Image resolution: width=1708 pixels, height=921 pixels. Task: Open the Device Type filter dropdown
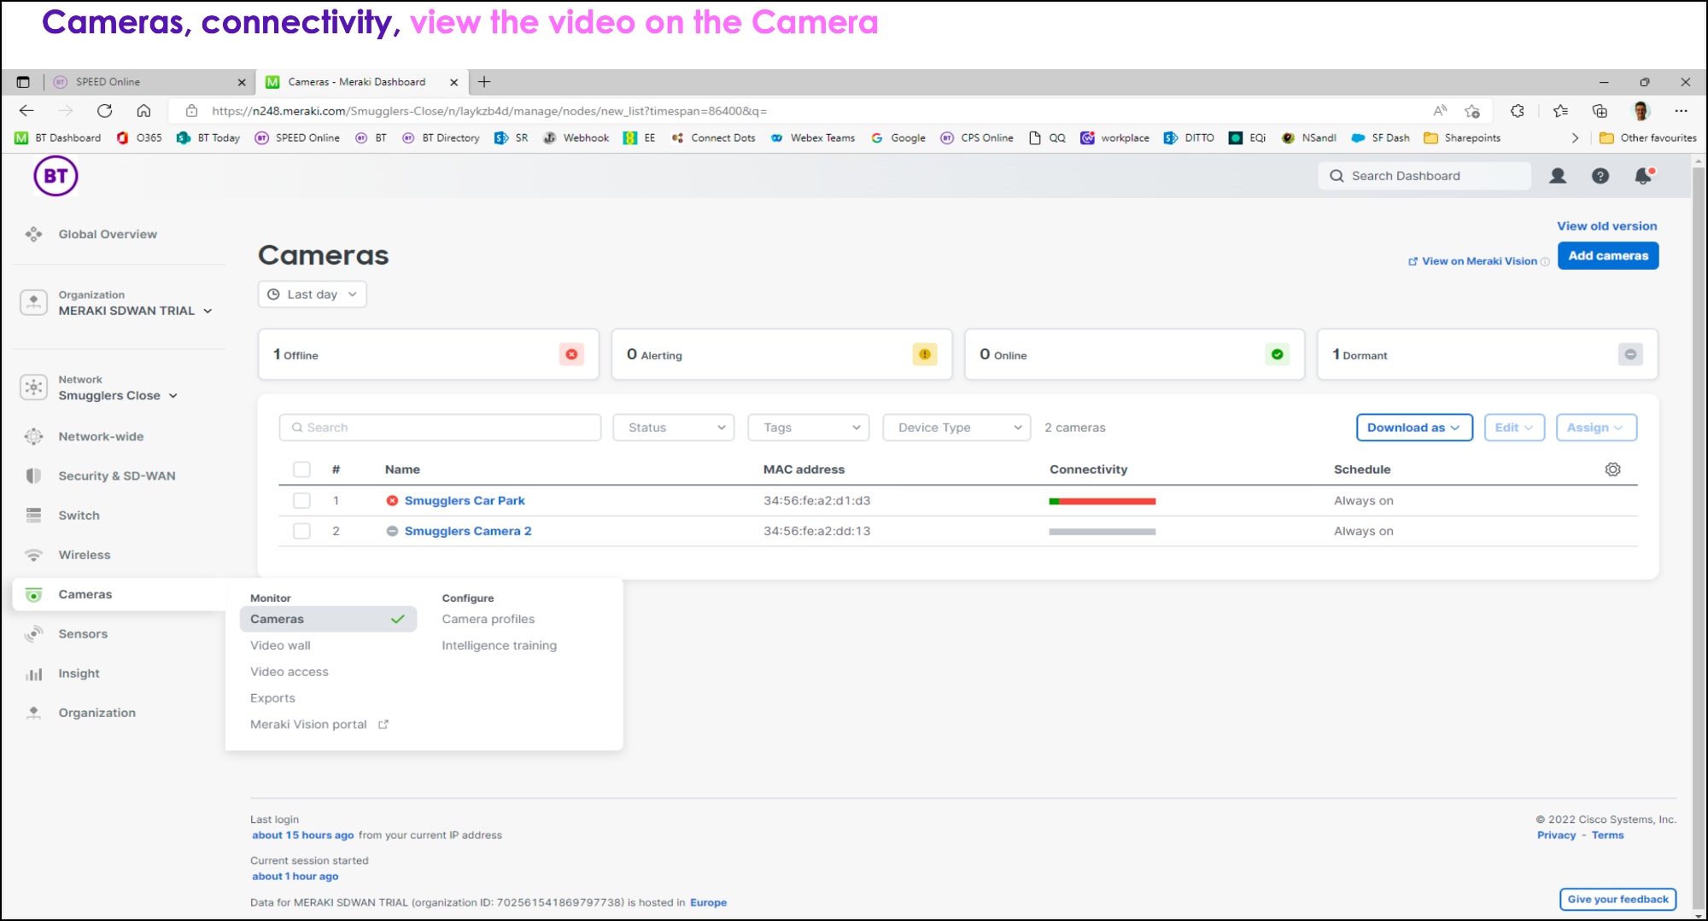(956, 428)
